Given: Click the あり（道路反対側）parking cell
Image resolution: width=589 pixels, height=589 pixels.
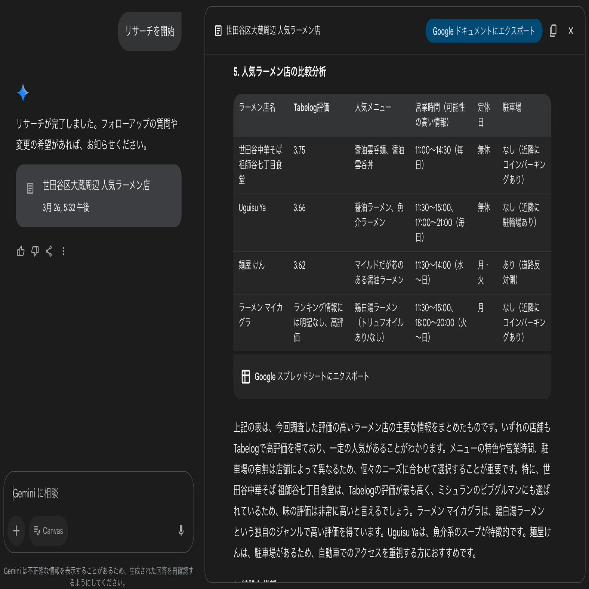Looking at the screenshot, I should coord(521,272).
